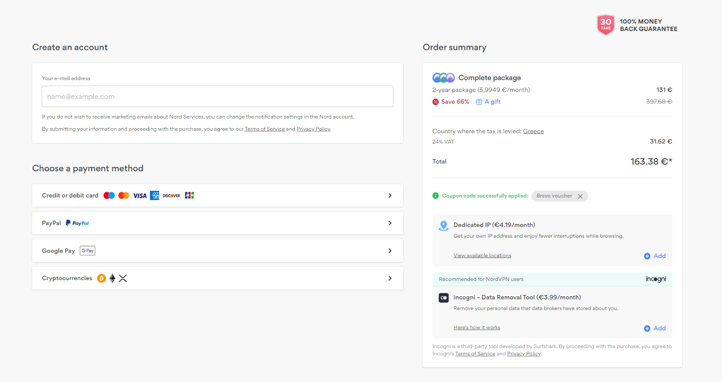
Task: Click the Ripple XRP icon
Action: click(123, 278)
